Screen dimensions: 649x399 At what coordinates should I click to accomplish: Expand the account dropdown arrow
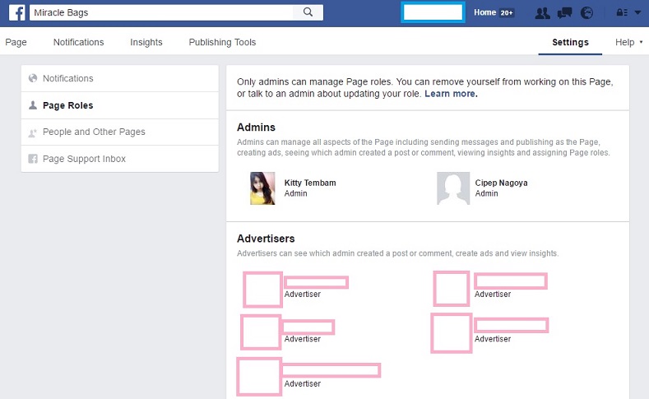[637, 12]
